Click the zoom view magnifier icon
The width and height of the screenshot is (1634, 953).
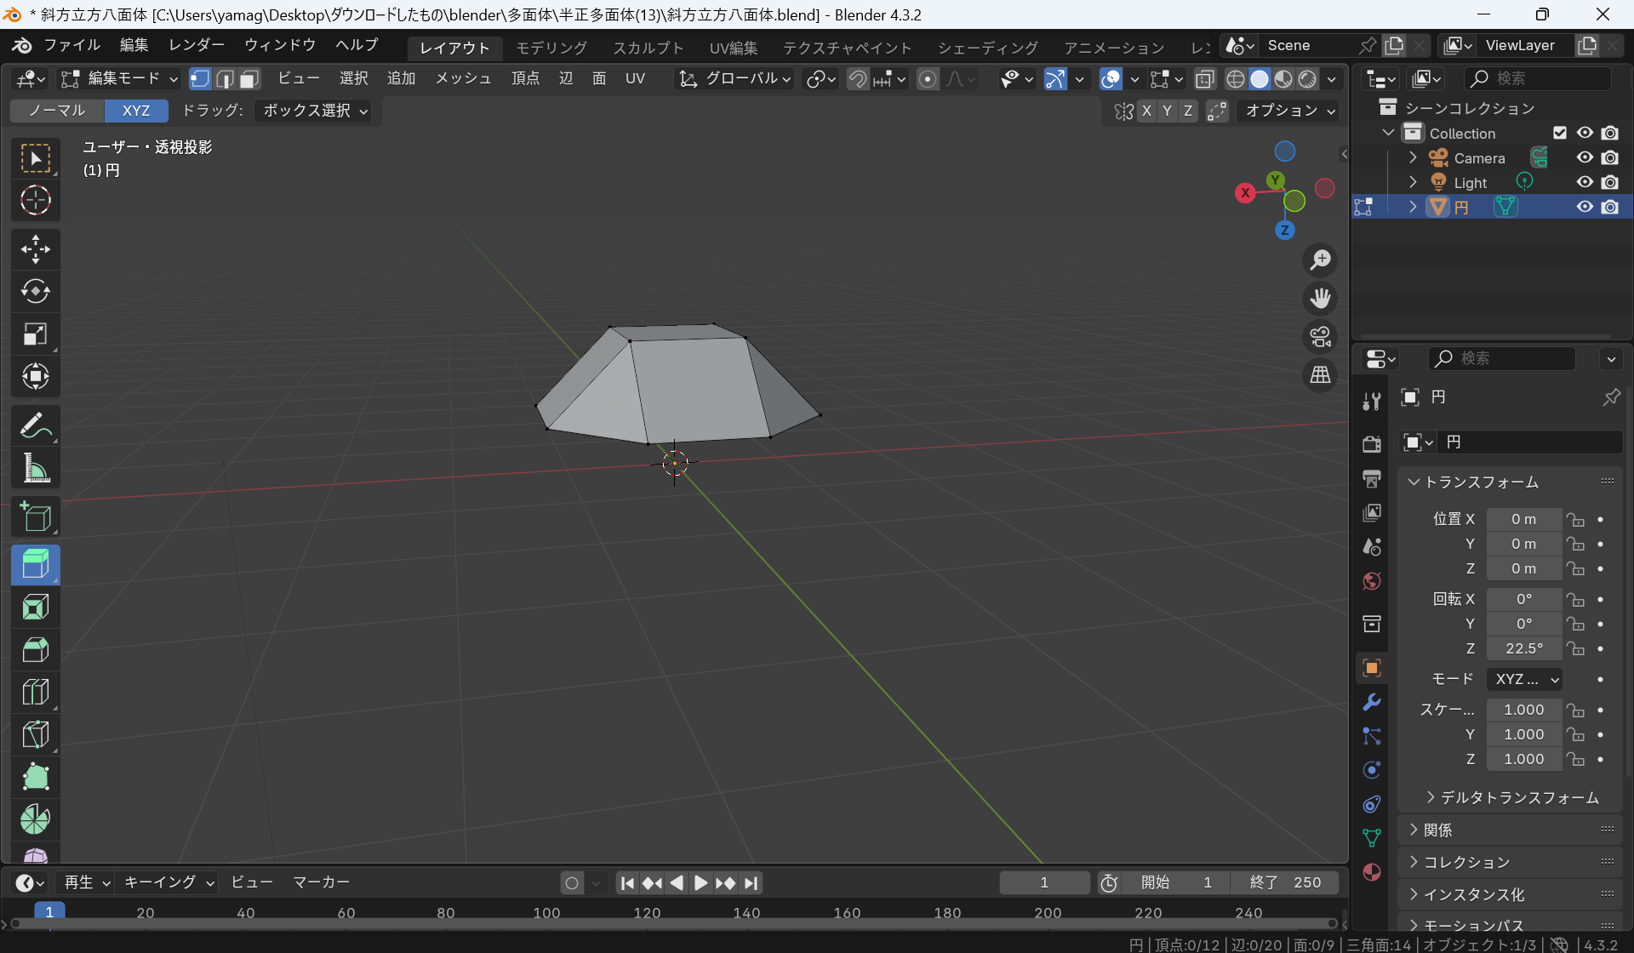[x=1320, y=260]
